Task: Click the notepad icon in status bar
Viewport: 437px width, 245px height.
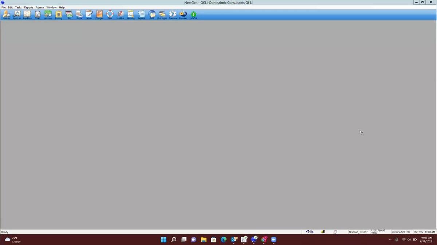Action: tap(335, 232)
